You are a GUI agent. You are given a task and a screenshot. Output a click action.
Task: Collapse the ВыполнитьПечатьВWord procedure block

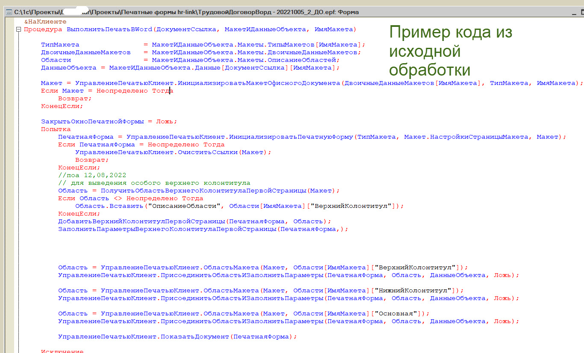click(x=18, y=29)
